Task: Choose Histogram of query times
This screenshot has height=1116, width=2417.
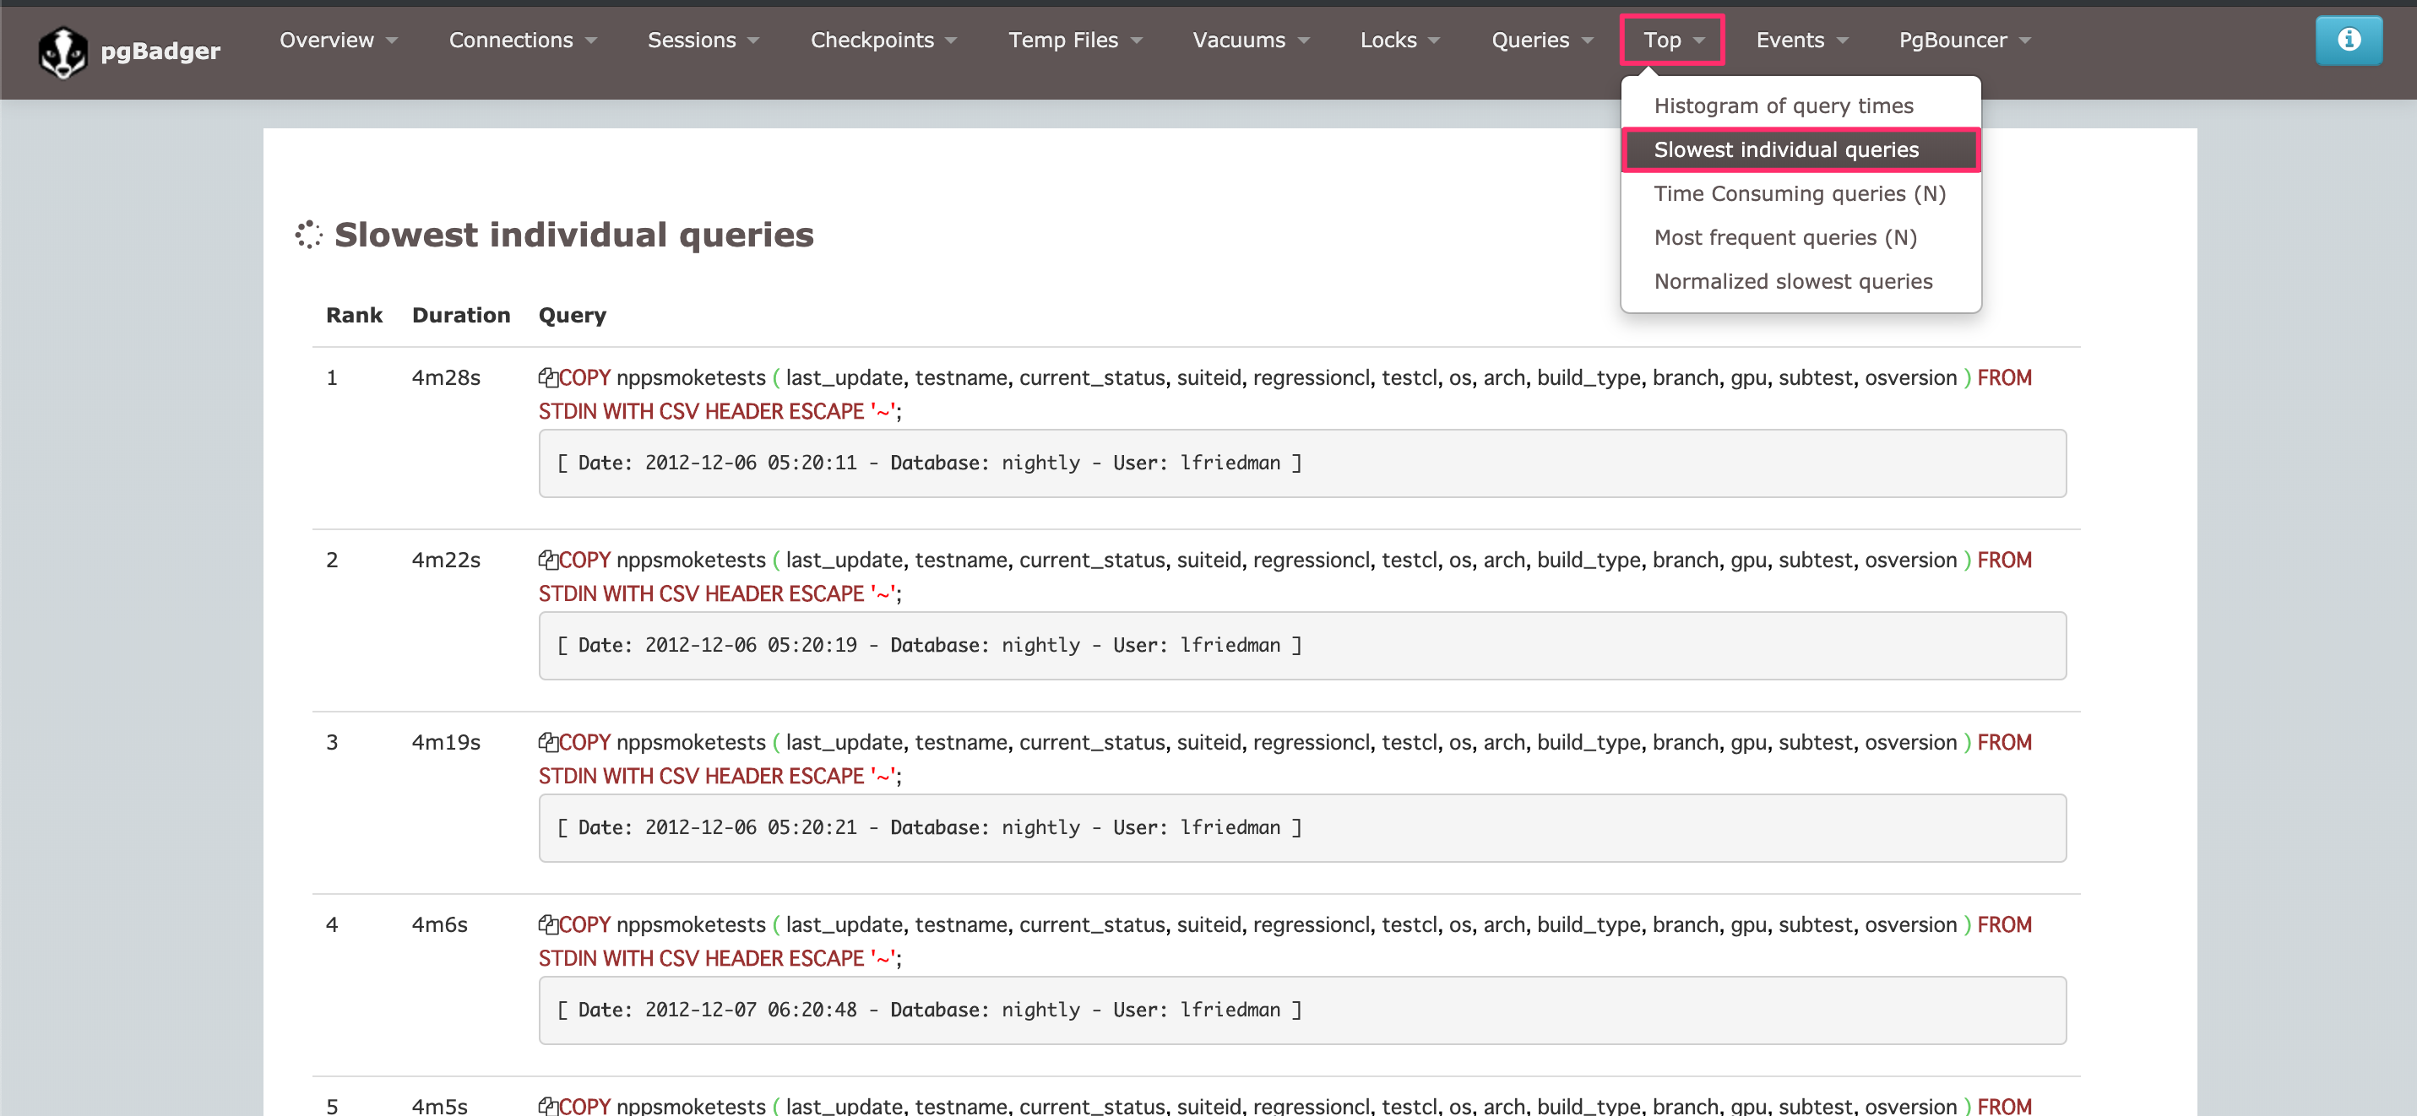Action: 1783,105
